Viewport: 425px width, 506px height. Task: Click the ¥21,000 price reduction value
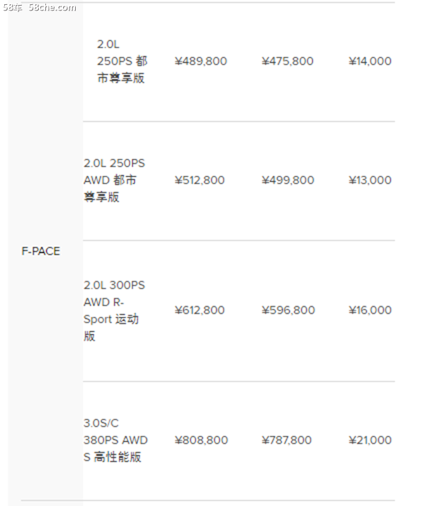point(370,440)
